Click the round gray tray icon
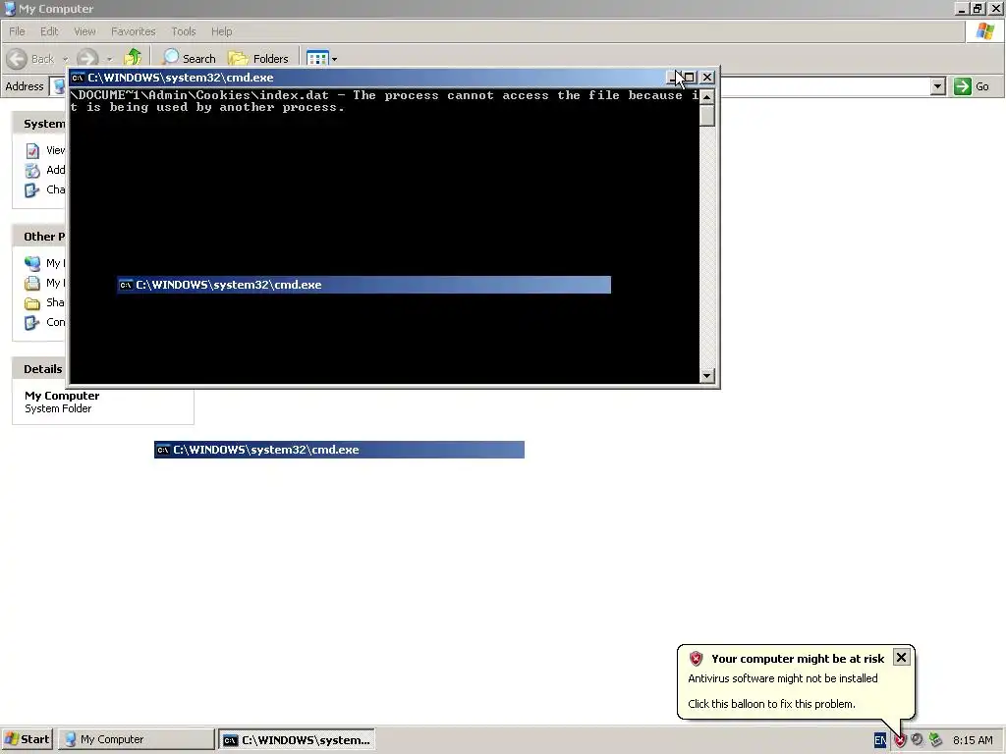 [917, 739]
